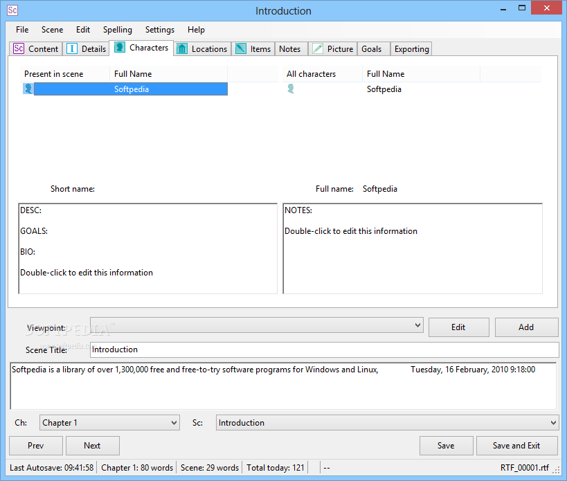Click Full Name header in Present in scene list
Screen dimensions: 567x481
tap(168, 74)
